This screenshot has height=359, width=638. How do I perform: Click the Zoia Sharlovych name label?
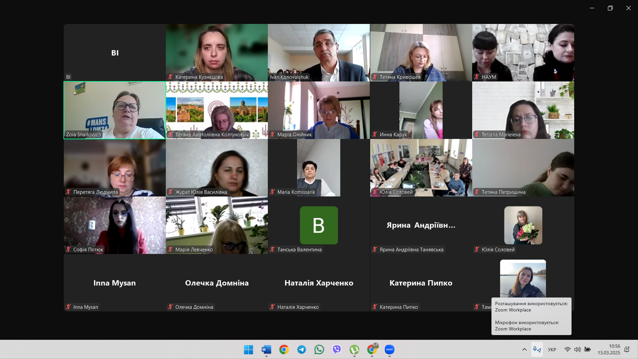tap(83, 135)
